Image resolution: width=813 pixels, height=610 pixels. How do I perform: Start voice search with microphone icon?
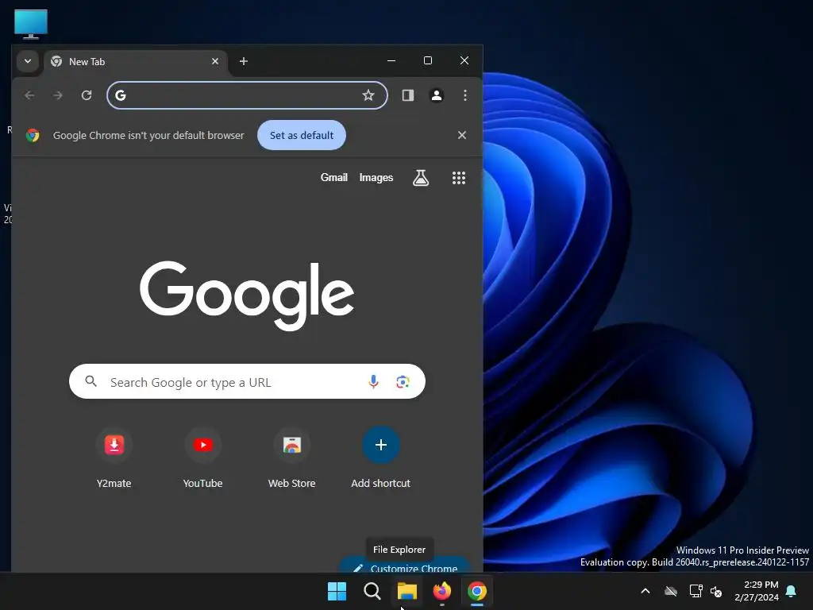[x=373, y=382]
